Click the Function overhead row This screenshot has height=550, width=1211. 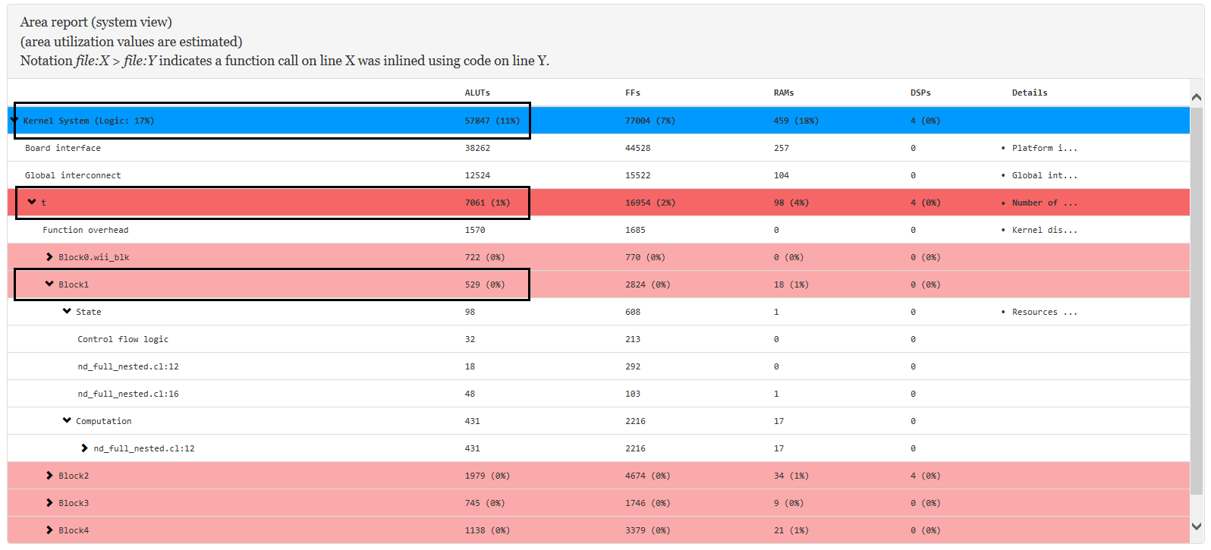pos(86,230)
